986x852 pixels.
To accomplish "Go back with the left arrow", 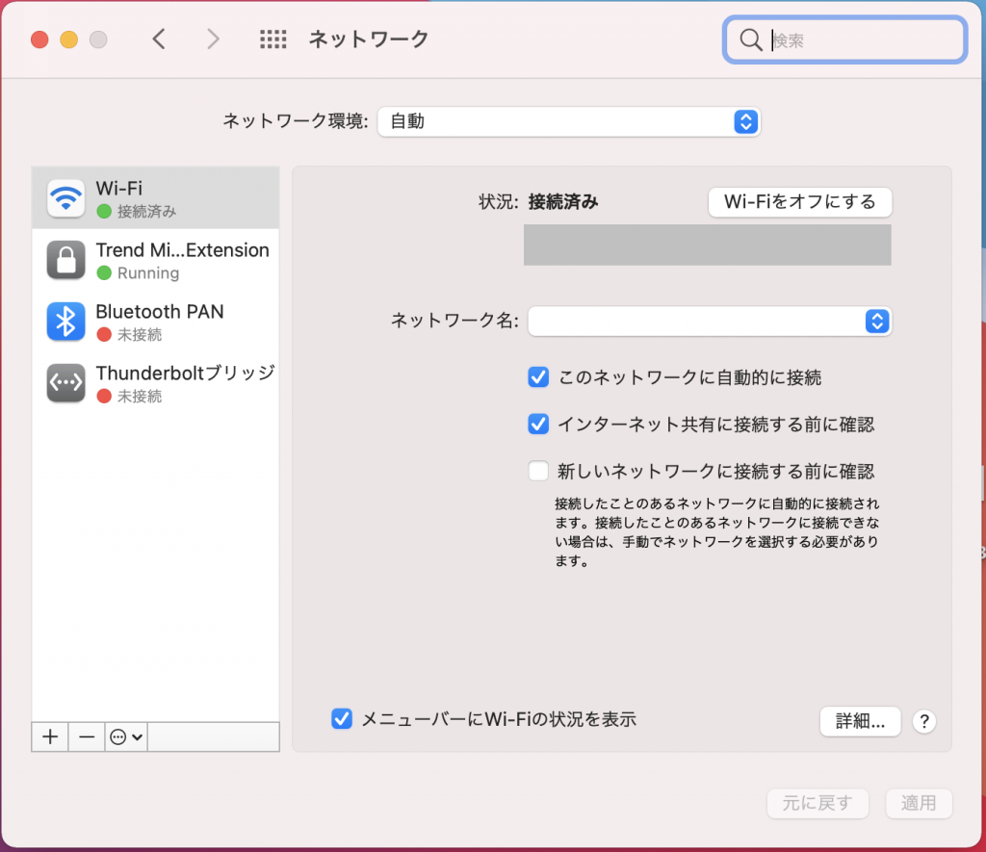I will [160, 39].
